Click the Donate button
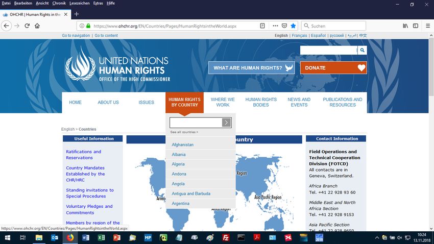The height and width of the screenshot is (244, 434). coord(333,68)
